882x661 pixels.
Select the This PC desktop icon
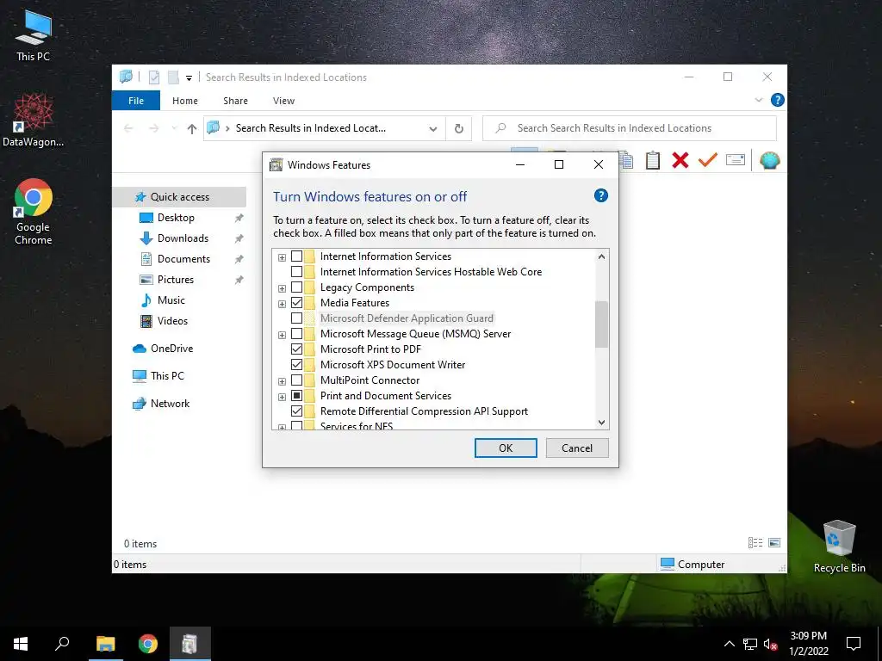click(x=34, y=36)
